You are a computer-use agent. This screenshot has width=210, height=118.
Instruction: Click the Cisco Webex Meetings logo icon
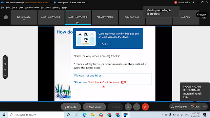[x=2, y=2]
